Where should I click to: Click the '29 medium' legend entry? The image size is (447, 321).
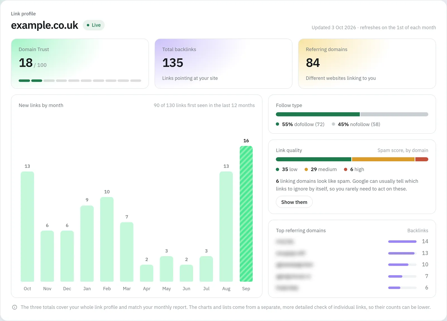(321, 169)
